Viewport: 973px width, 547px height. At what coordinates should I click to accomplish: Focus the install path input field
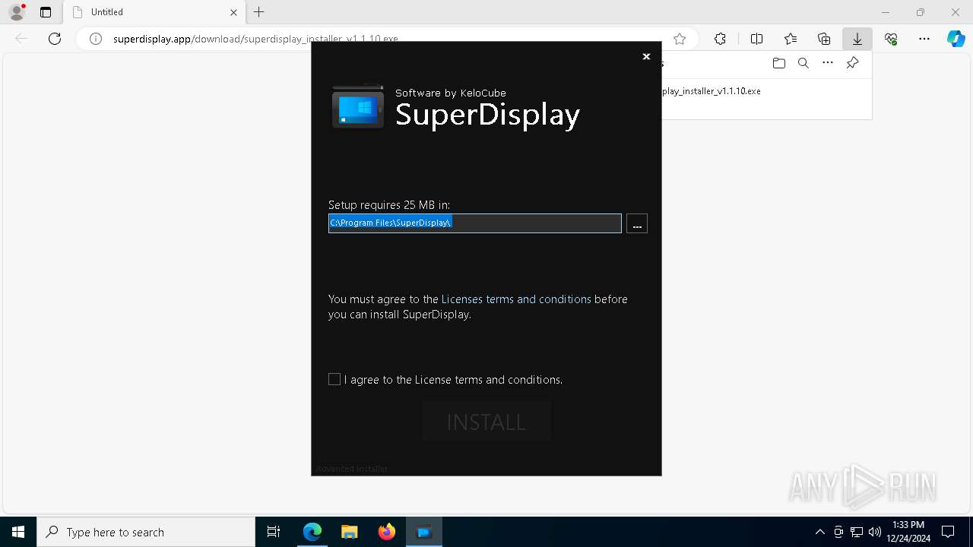click(475, 223)
